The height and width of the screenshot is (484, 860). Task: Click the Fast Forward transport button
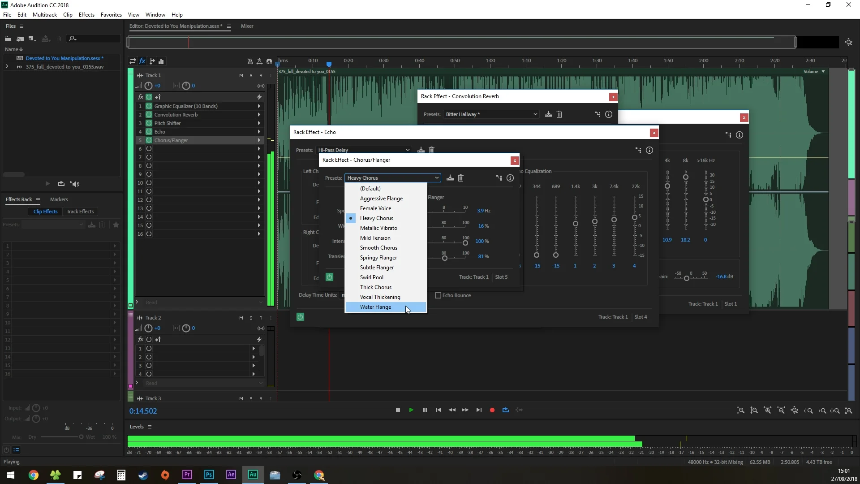click(465, 410)
